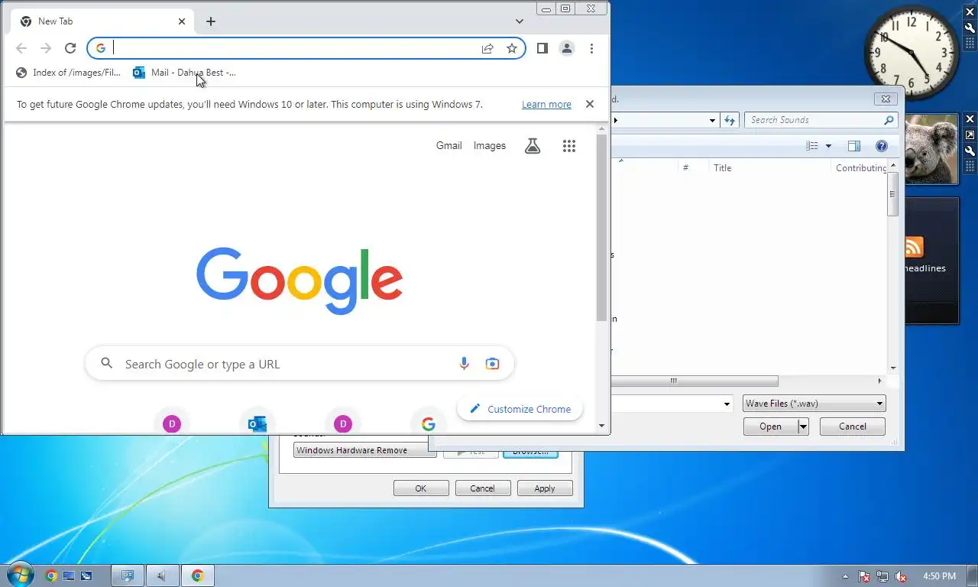Open koala slideshow gadget options wrench
This screenshot has height=587, width=978.
tap(970, 151)
